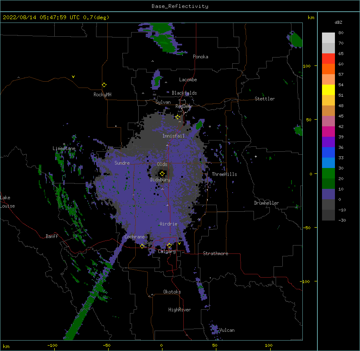Screen dimensions: 360x351
Task: Click the Lake Louise label
Action: click(x=8, y=202)
